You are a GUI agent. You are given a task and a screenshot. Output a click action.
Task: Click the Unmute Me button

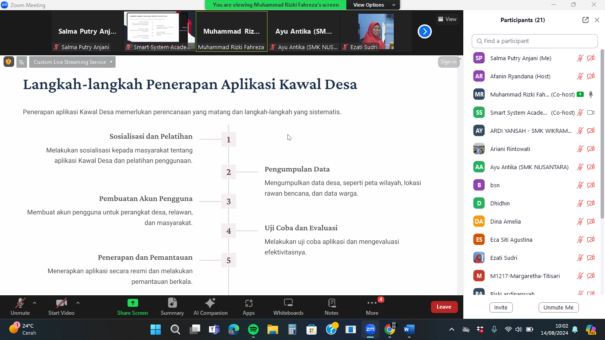558,307
